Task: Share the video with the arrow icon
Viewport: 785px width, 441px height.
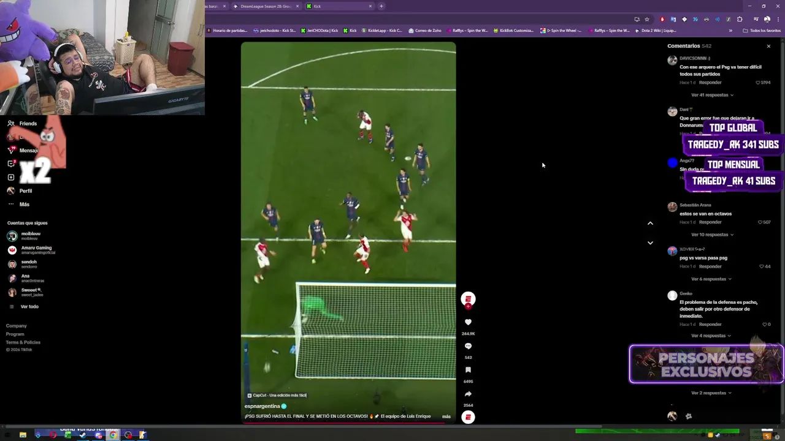Action: tap(468, 394)
